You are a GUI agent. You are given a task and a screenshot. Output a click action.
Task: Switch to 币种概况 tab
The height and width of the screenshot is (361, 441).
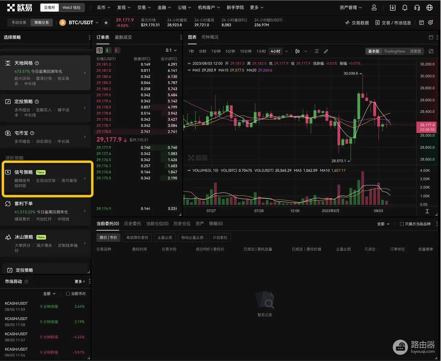(x=210, y=37)
